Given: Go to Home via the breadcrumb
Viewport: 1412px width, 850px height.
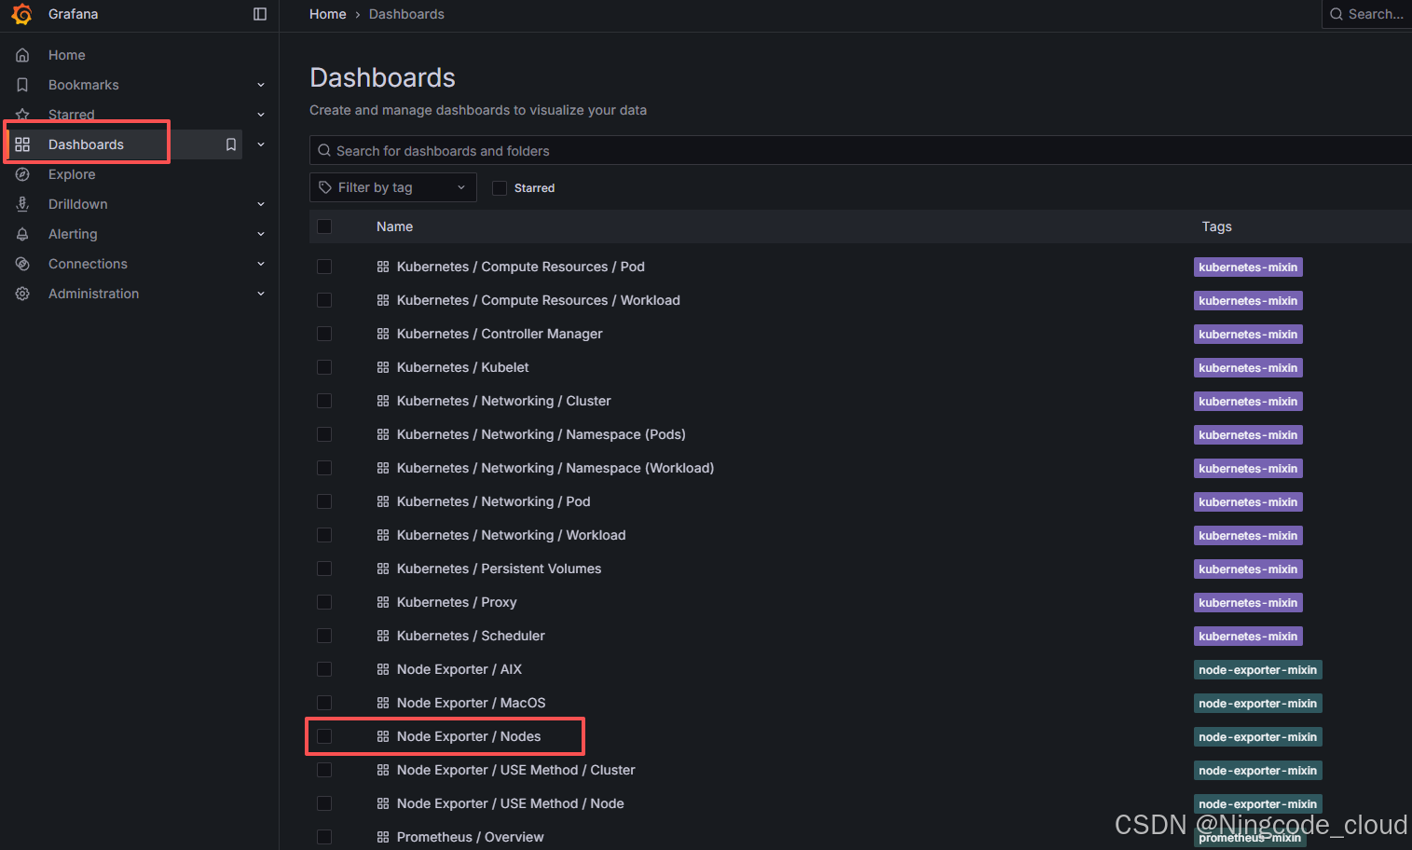Looking at the screenshot, I should click(x=328, y=14).
